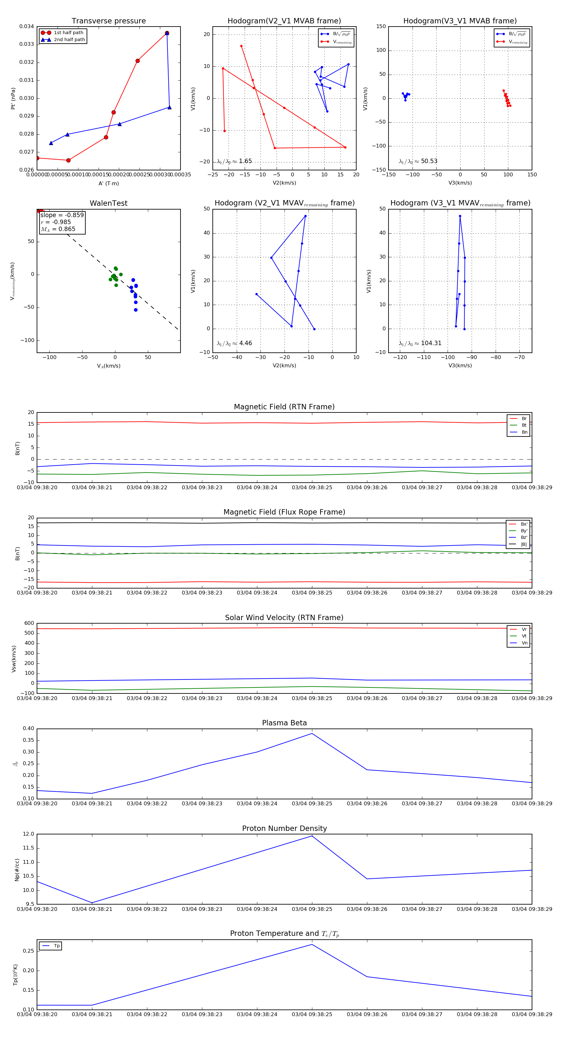Image resolution: width=569 pixels, height=1043 pixels.
Task: Click the 09:38:29 tick label under Proton Temperature panel
Action: pos(532,1014)
